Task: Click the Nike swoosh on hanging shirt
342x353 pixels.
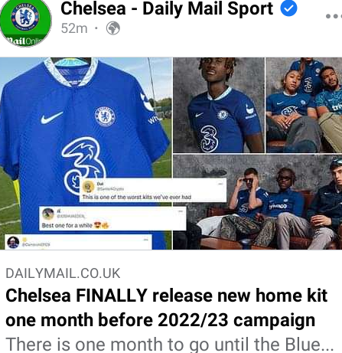Action: 52,118
